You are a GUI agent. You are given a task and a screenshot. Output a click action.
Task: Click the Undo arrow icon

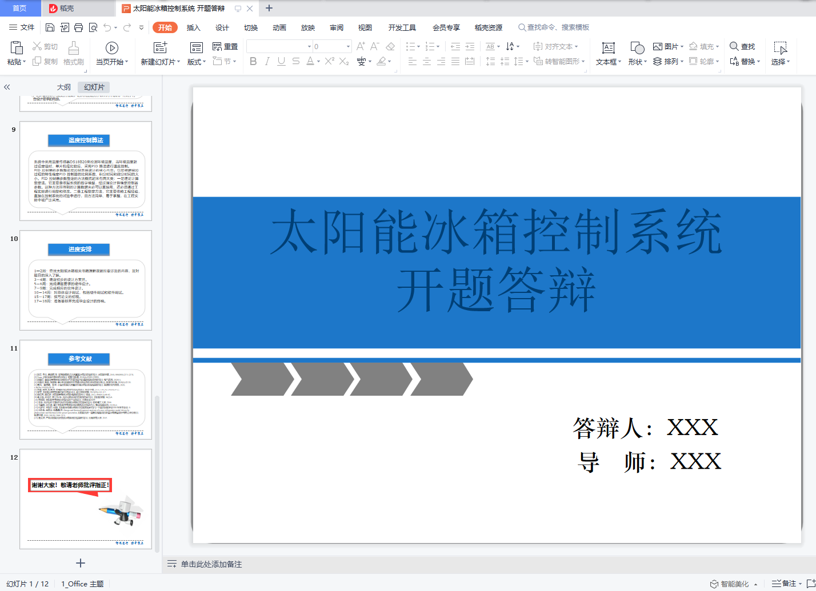107,27
